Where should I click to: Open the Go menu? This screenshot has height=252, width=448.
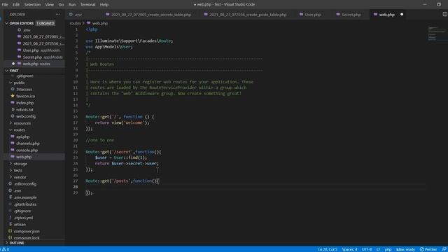coord(61,5)
